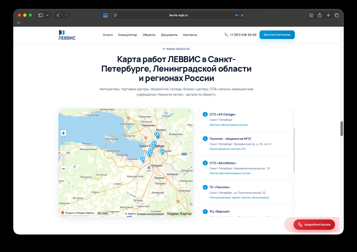Select the РЦ «Верный» card title
Screen dimensions: 357x252
tap(220, 211)
